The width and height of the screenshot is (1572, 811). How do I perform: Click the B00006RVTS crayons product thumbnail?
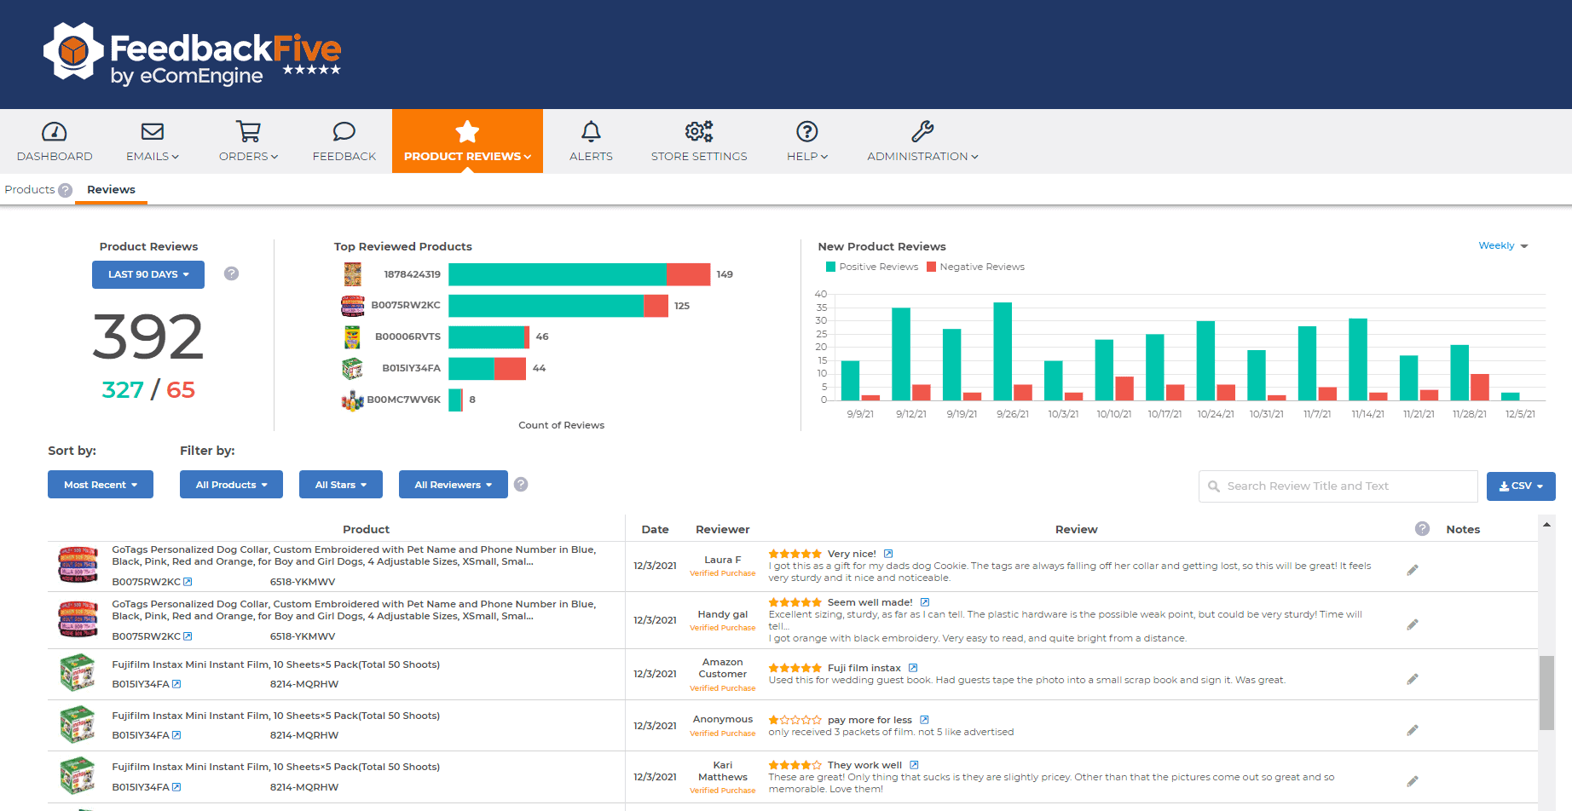352,337
